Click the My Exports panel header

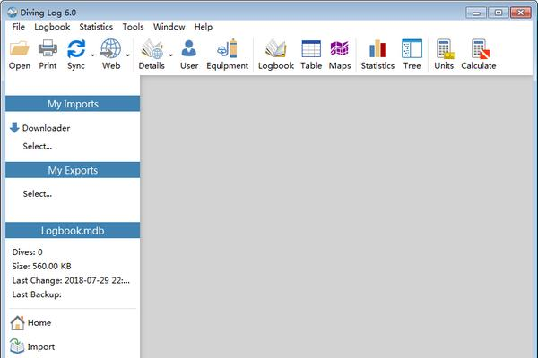click(x=73, y=170)
